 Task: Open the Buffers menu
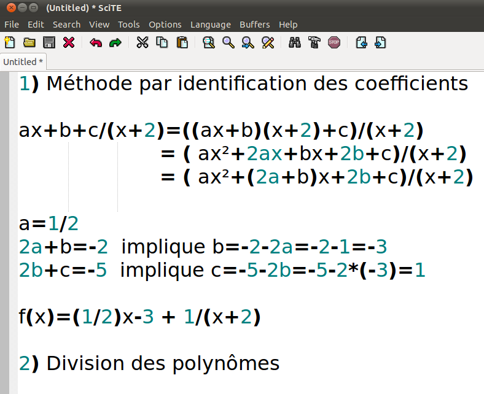click(254, 25)
